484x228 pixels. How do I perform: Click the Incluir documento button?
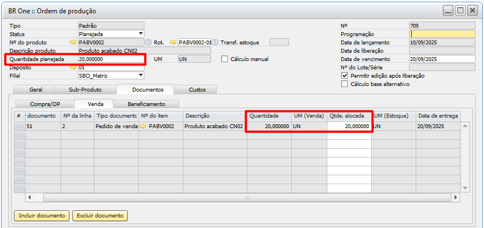pos(42,215)
